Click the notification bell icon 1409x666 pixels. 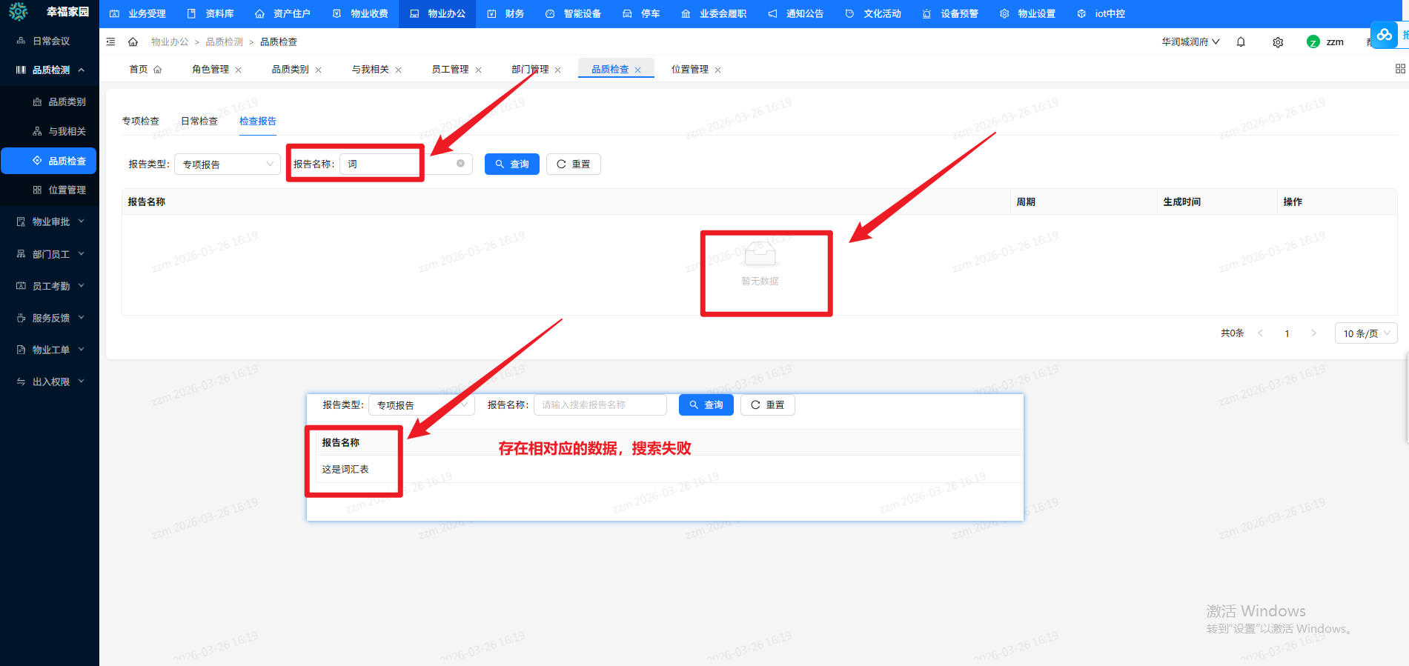pos(1241,42)
